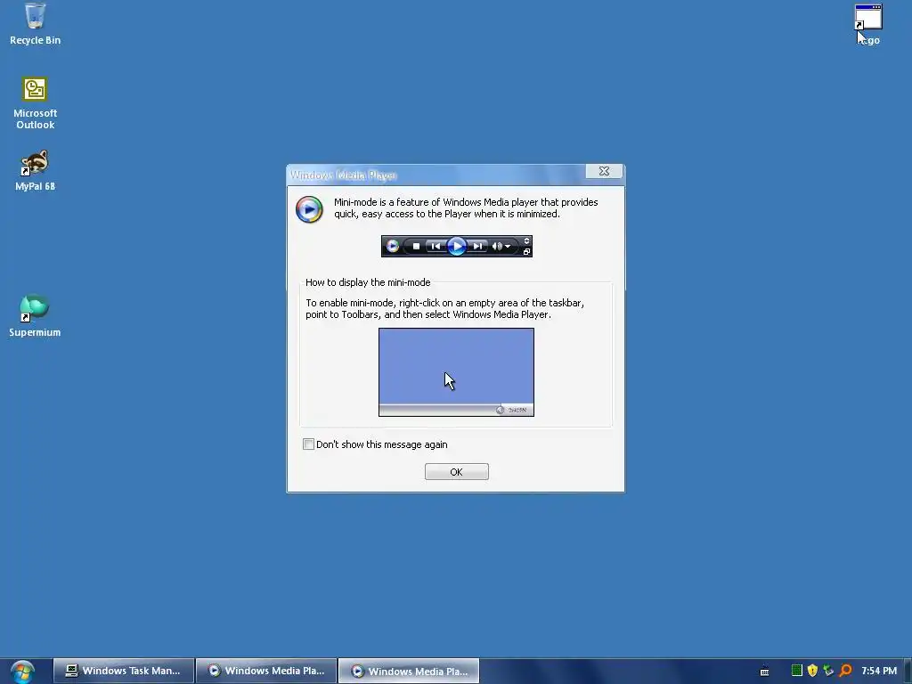The image size is (912, 684).
Task: Select the Microsoft Outlook desktop icon
Action: coord(35,103)
